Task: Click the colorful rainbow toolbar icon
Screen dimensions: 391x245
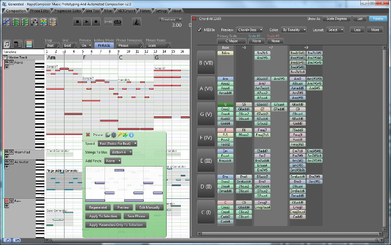Action: click(43, 22)
